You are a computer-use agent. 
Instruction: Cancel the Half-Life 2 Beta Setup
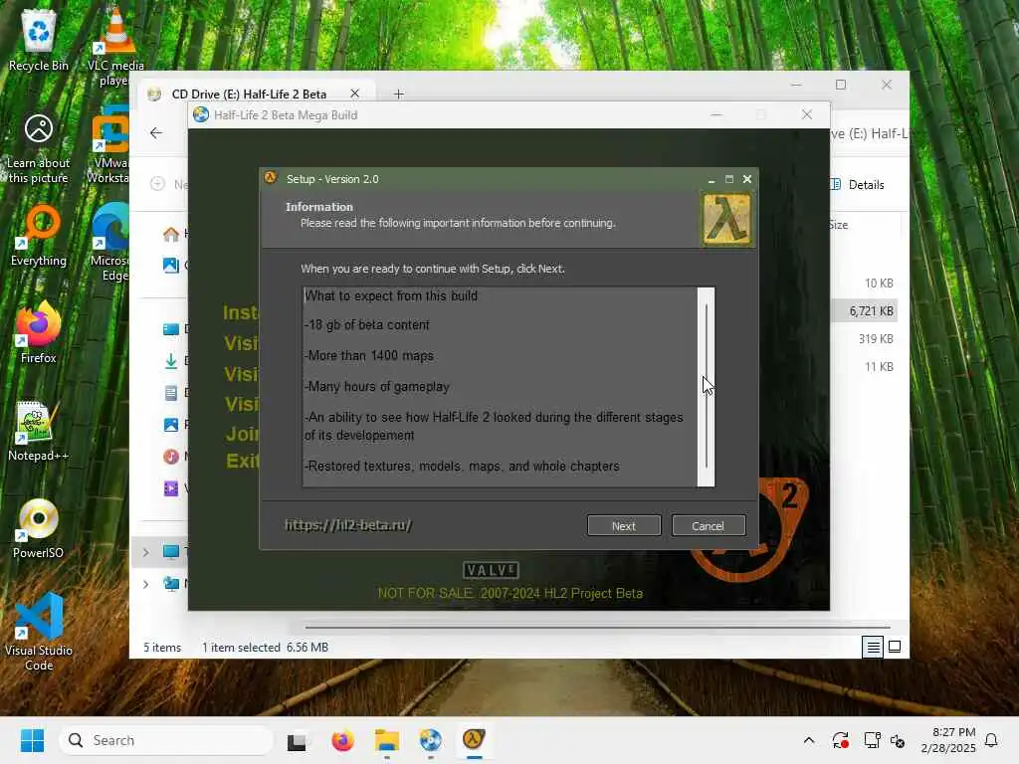click(708, 525)
